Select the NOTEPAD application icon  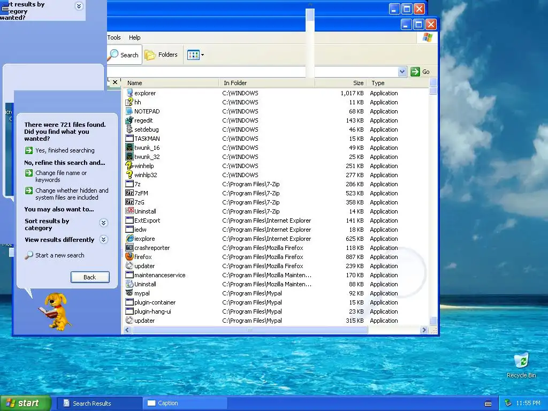(130, 111)
